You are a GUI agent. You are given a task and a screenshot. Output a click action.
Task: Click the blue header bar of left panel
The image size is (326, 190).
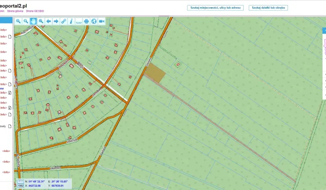6,20
